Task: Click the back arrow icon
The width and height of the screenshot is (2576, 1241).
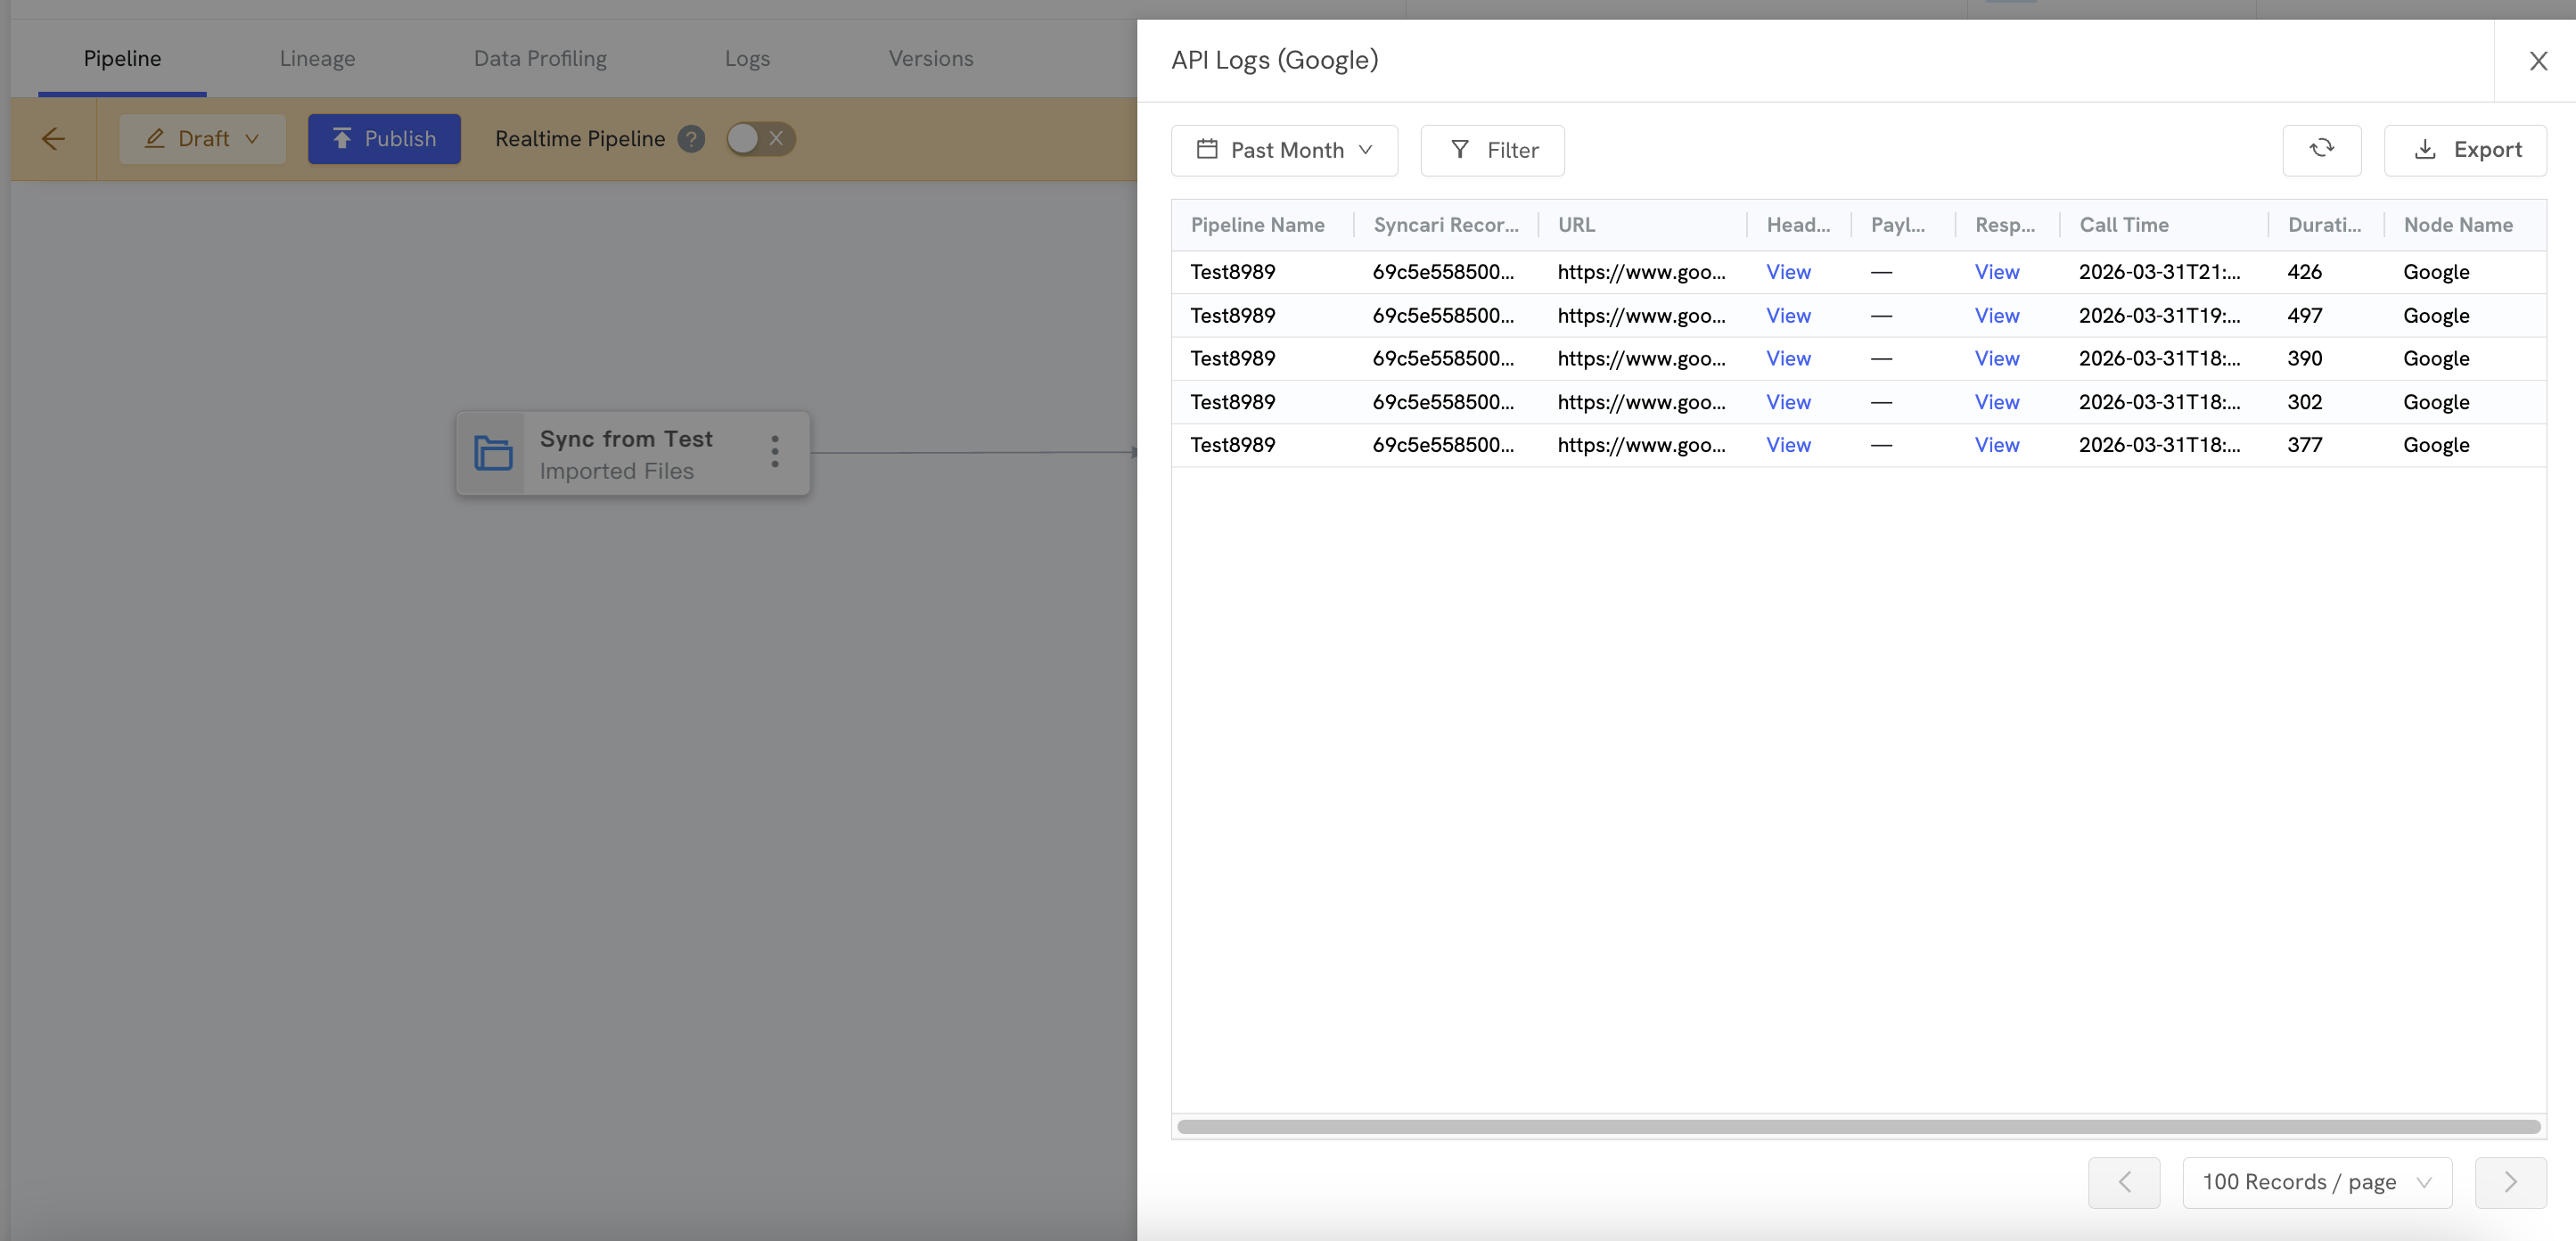Action: (x=53, y=139)
